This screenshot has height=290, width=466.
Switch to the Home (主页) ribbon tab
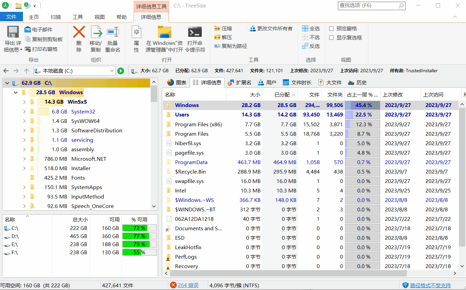[34, 17]
